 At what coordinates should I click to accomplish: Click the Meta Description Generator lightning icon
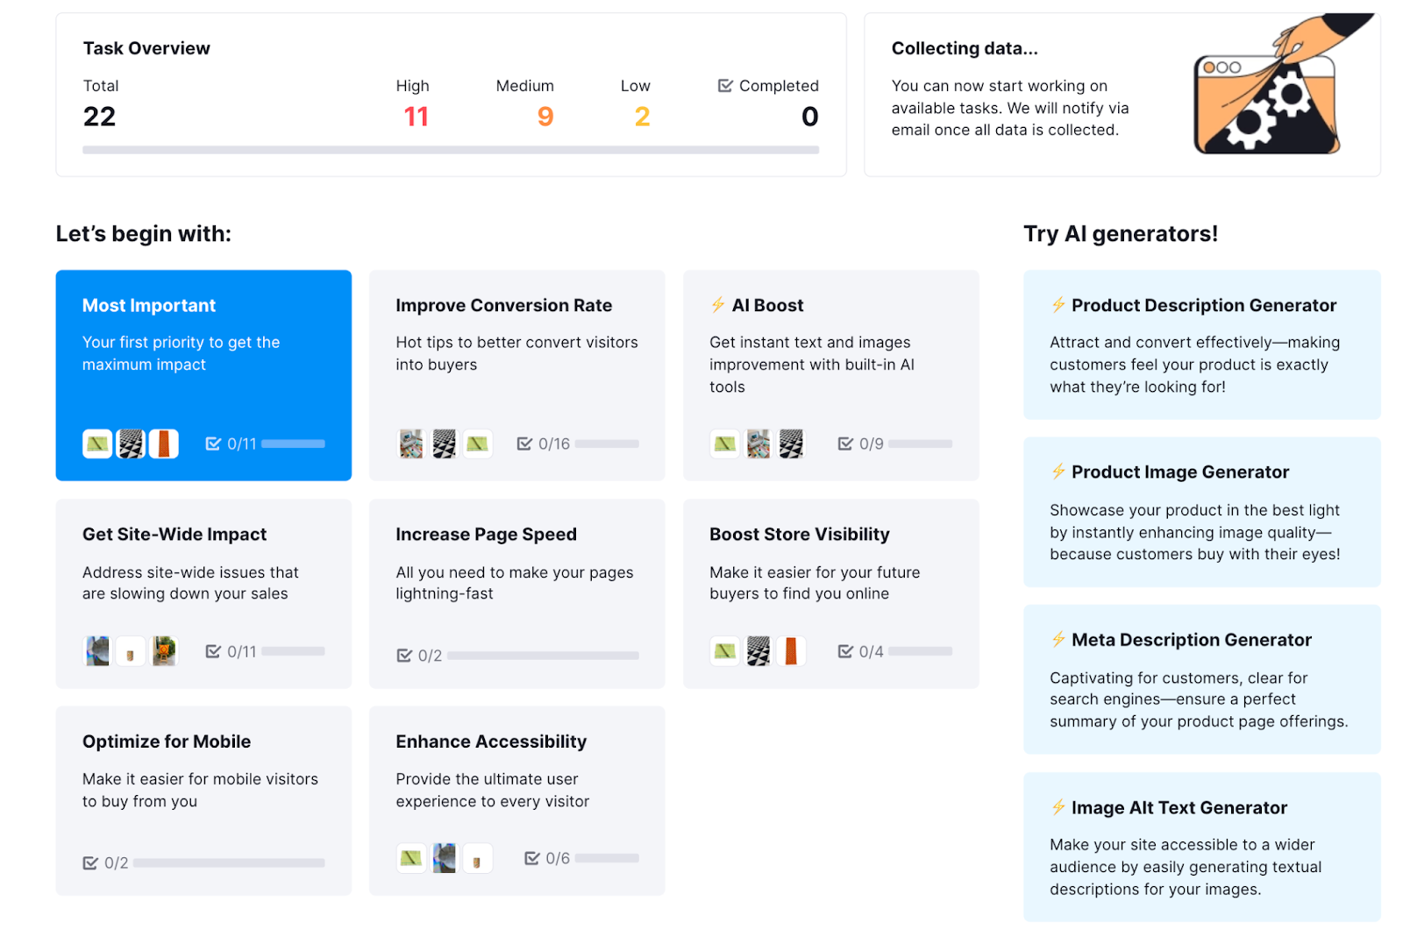point(1058,640)
